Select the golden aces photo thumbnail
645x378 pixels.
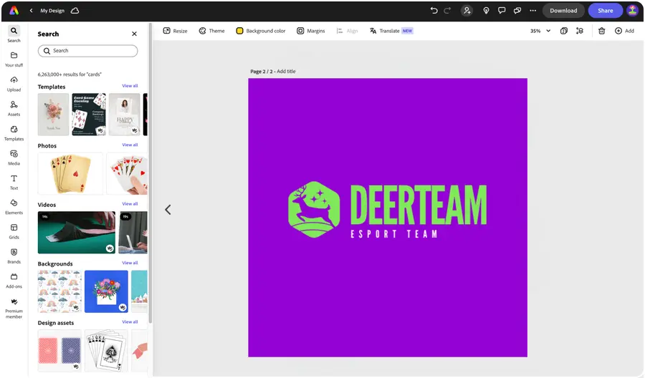70,173
